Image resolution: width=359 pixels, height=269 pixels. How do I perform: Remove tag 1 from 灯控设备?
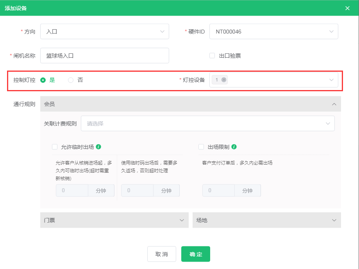[x=224, y=80]
